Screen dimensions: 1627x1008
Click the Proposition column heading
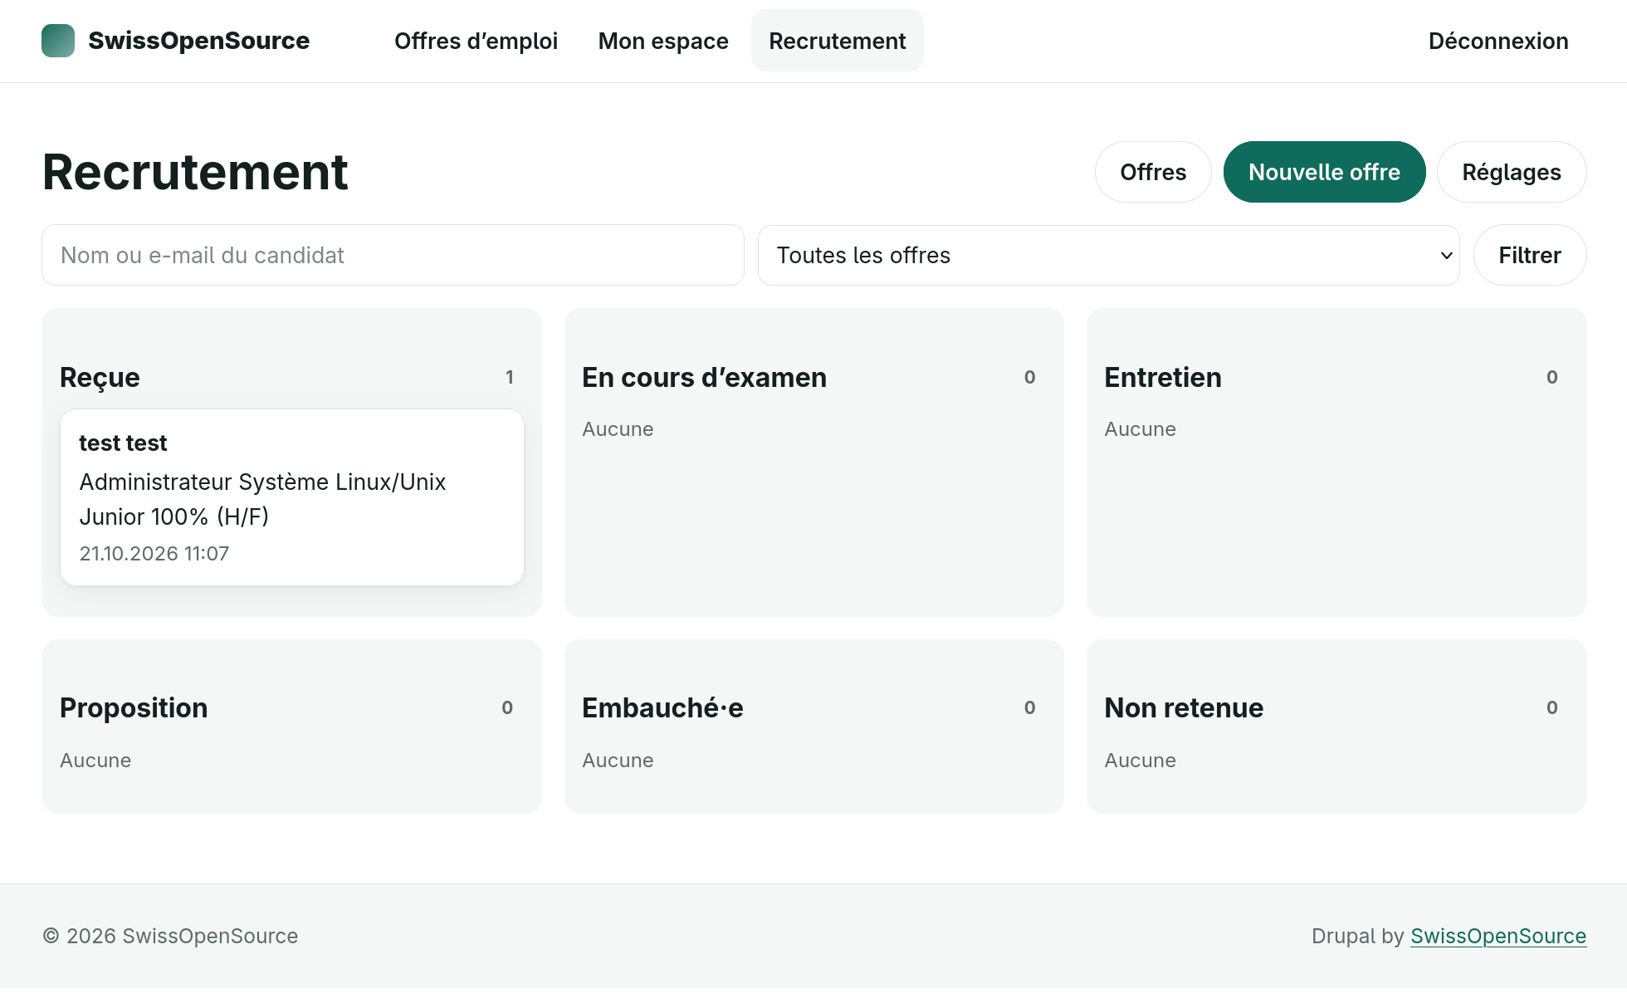[x=134, y=708]
